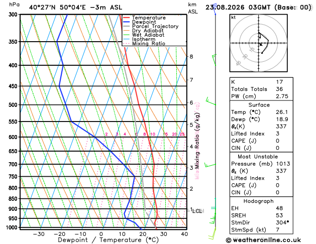Click the 0 °C temperature axis tick label
This screenshot has width=316, height=244.
101,234
